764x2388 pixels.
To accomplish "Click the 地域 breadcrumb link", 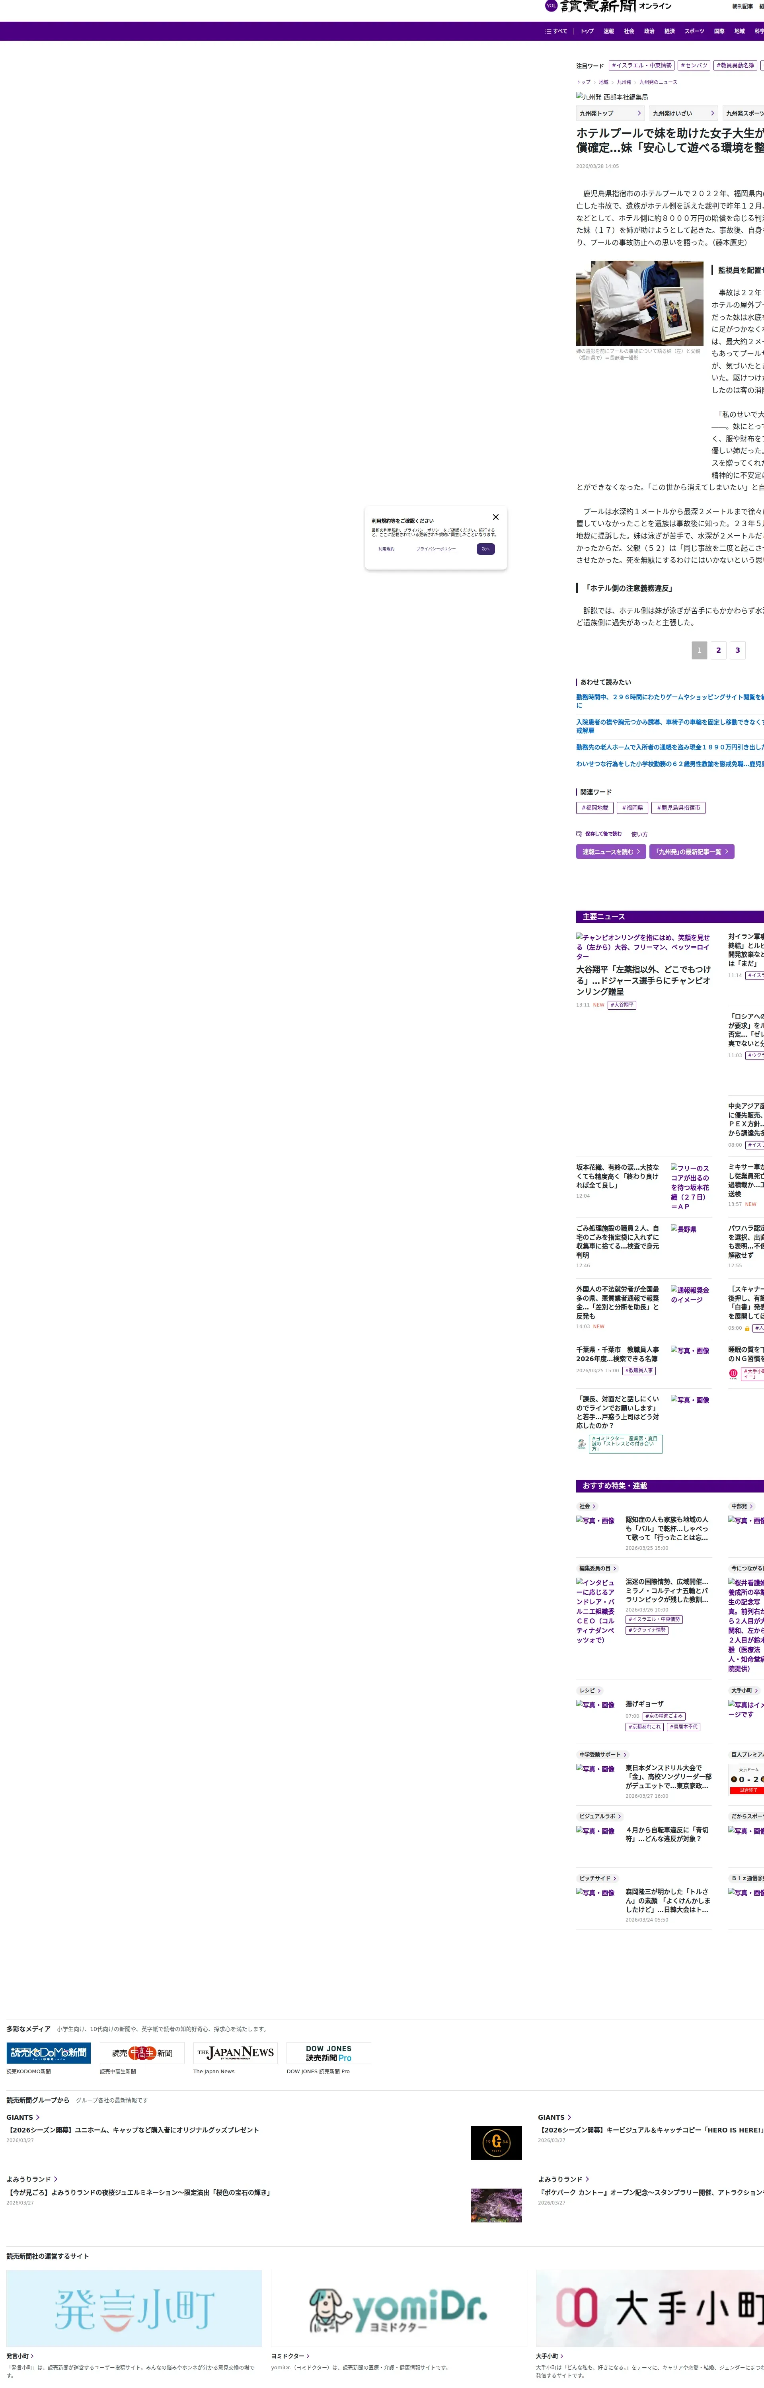I will click(604, 82).
